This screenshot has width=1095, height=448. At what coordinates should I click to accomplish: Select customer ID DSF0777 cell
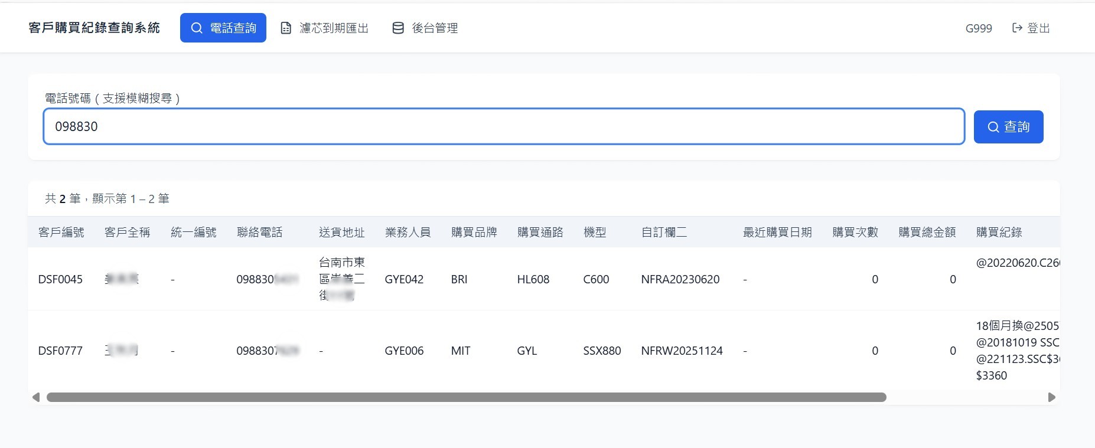[60, 351]
